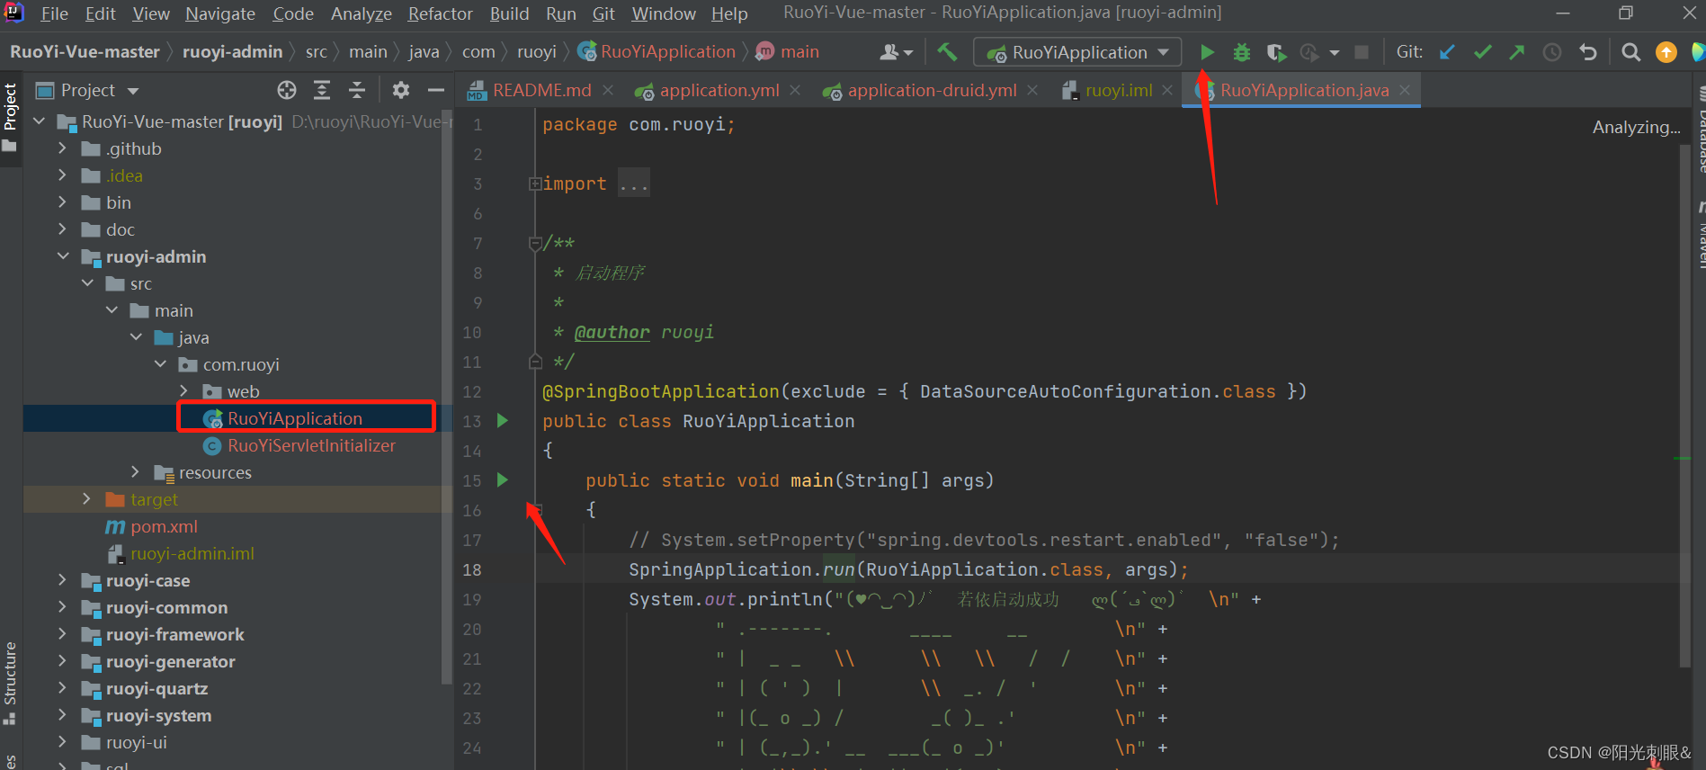The image size is (1706, 770).
Task: Collapse all in Project panel
Action: pyautogui.click(x=357, y=90)
